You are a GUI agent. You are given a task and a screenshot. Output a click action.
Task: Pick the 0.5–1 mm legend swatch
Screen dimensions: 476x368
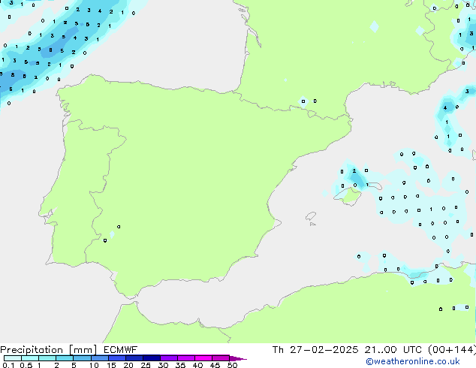[30, 358]
